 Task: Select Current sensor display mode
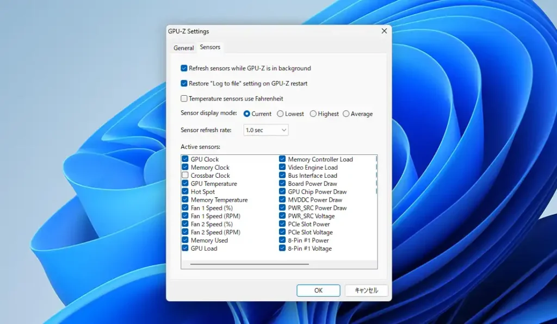coord(247,114)
